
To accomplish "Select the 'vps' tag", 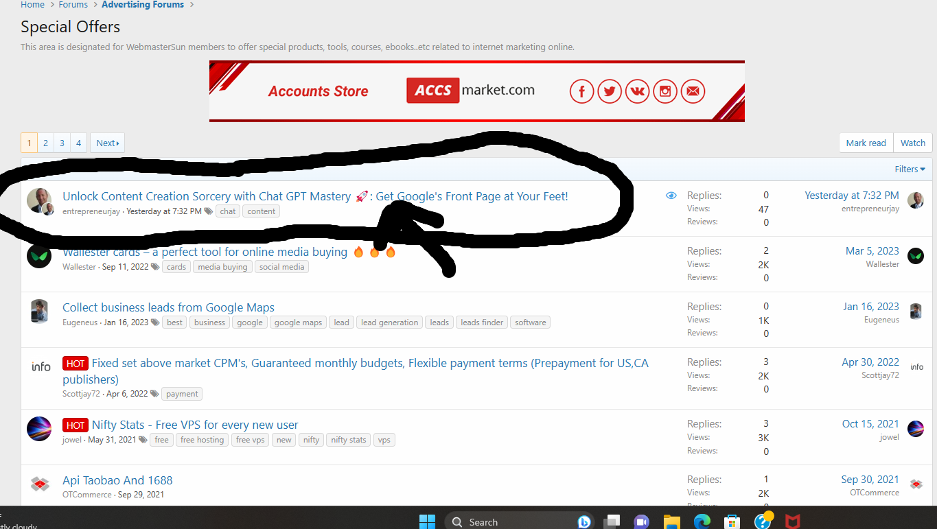I will click(384, 440).
